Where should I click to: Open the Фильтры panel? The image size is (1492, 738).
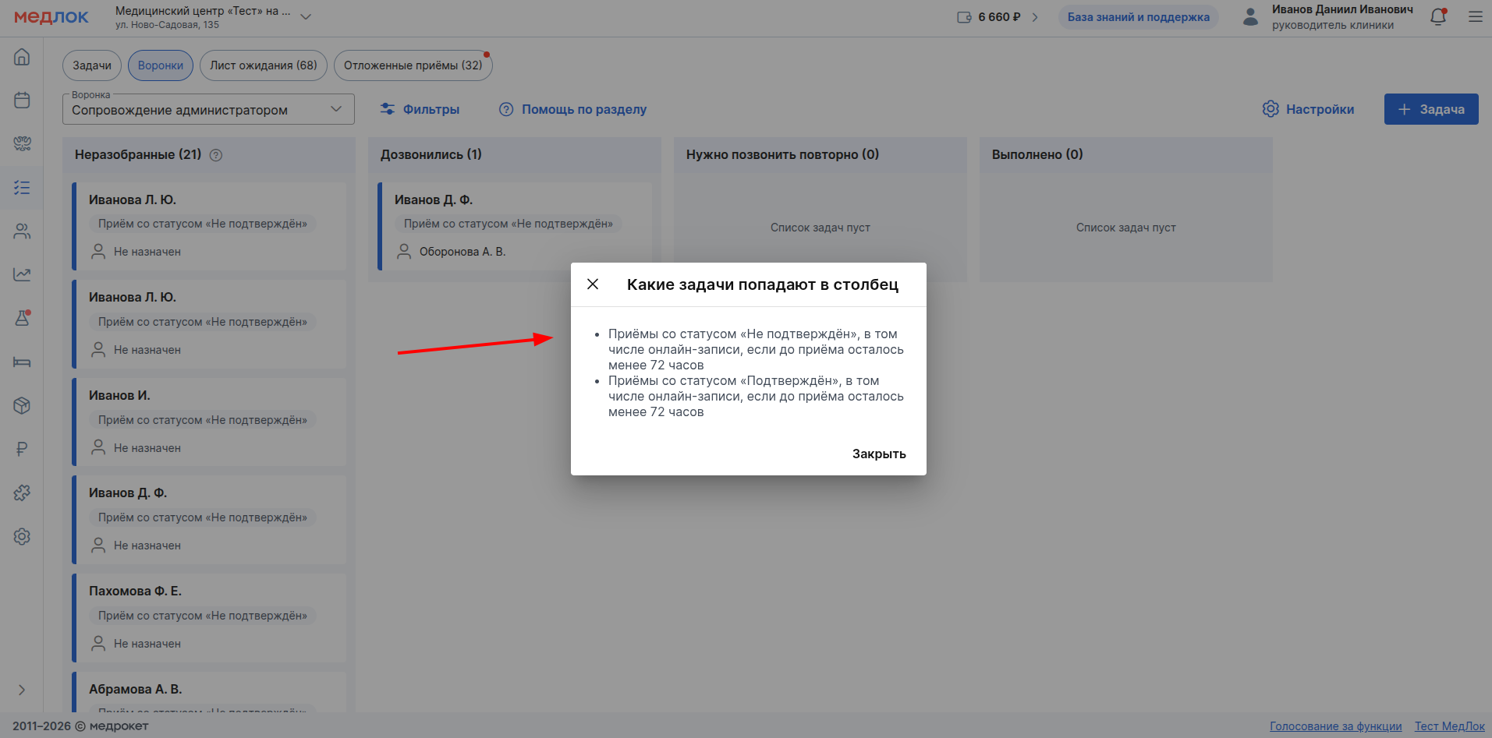click(420, 109)
